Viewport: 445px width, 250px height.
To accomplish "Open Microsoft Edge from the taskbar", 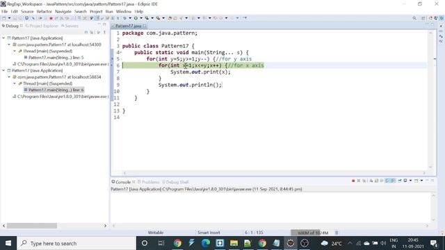I will click(206, 243).
